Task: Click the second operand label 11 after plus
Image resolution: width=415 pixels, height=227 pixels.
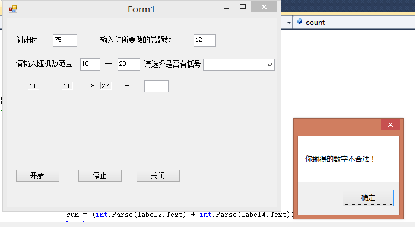Action: [x=67, y=86]
